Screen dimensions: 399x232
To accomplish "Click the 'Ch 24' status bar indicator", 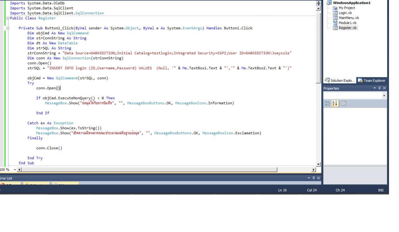I will 340,190.
